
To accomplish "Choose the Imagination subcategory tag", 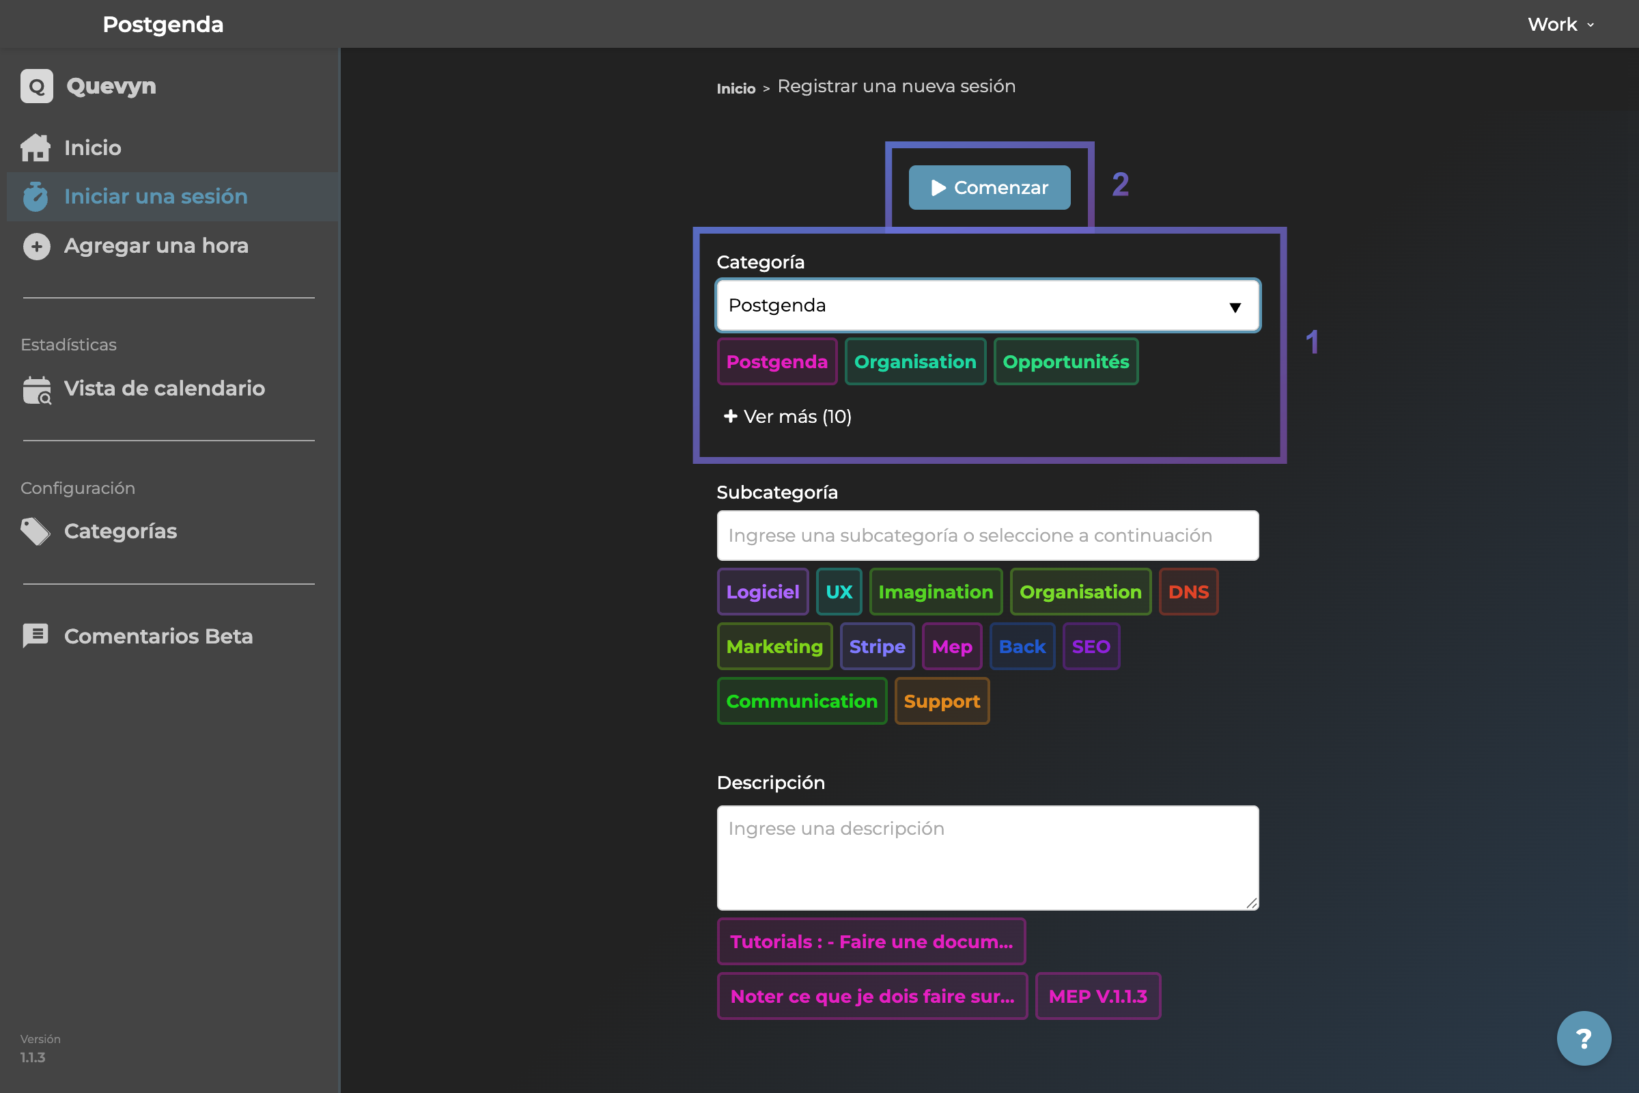I will pyautogui.click(x=936, y=592).
